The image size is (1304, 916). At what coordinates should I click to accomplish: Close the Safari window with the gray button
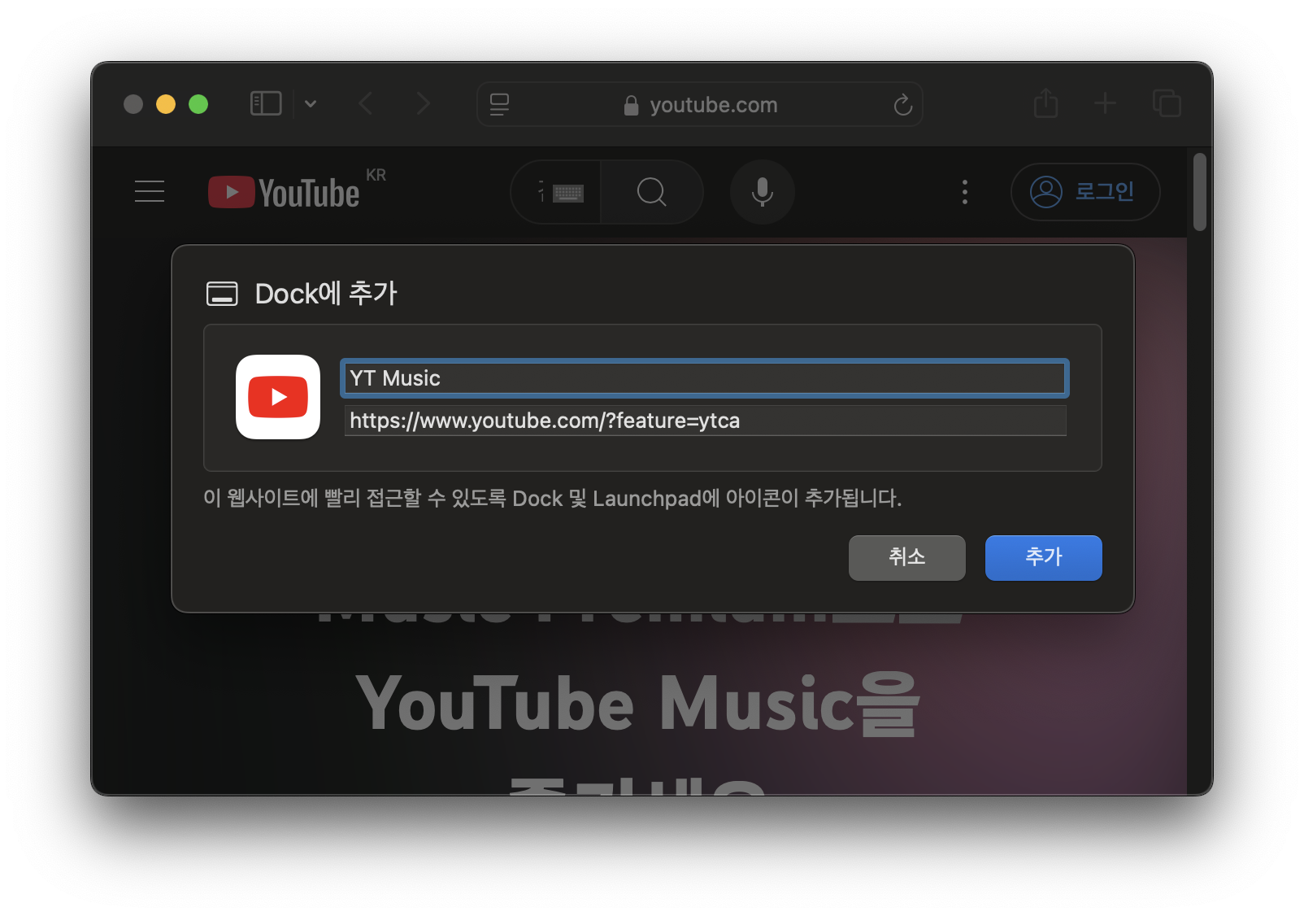[x=133, y=104]
